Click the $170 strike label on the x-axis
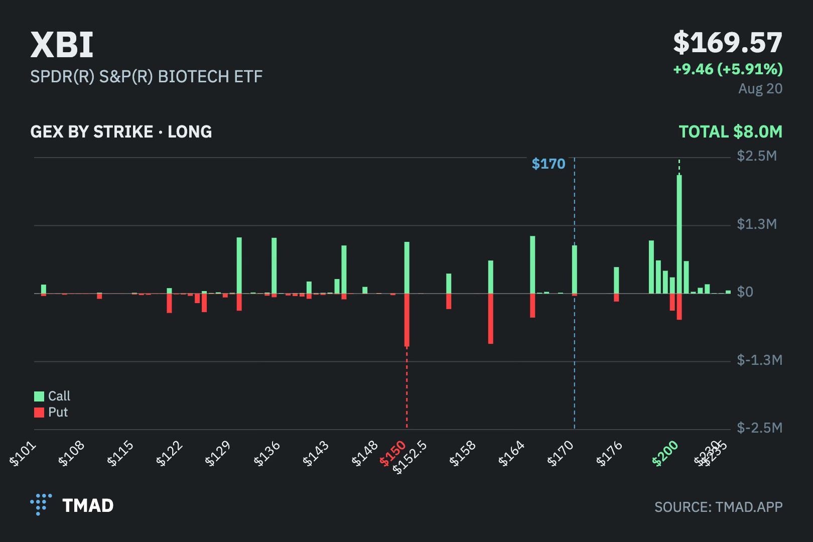The width and height of the screenshot is (813, 542). click(x=560, y=454)
